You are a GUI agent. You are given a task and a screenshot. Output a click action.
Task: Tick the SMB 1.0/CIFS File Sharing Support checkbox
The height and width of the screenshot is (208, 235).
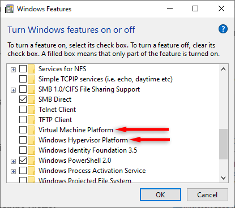[x=23, y=89]
